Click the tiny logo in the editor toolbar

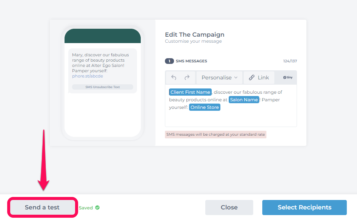tap(288, 77)
